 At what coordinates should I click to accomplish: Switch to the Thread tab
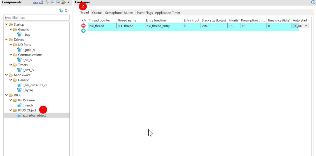pyautogui.click(x=84, y=12)
